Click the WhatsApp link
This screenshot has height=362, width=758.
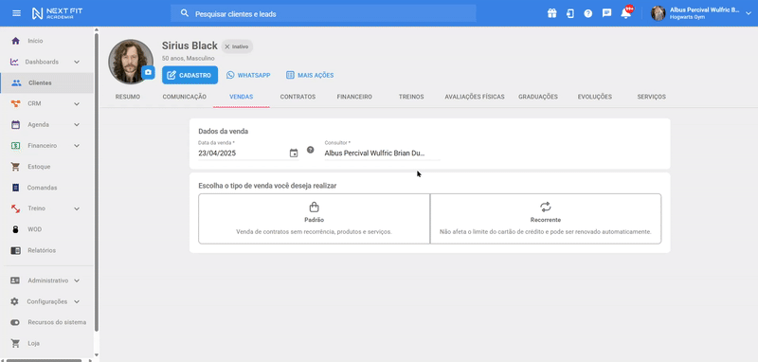coord(248,76)
